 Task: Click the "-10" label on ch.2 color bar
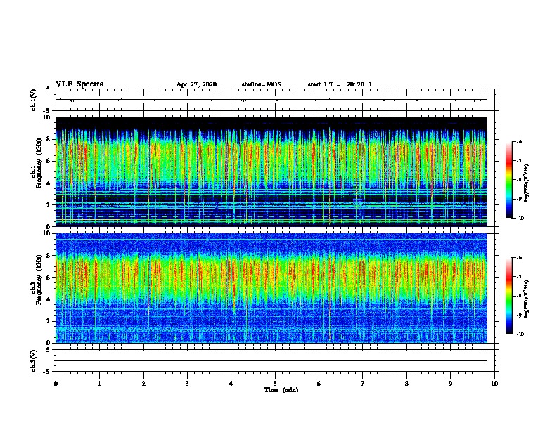pos(520,334)
